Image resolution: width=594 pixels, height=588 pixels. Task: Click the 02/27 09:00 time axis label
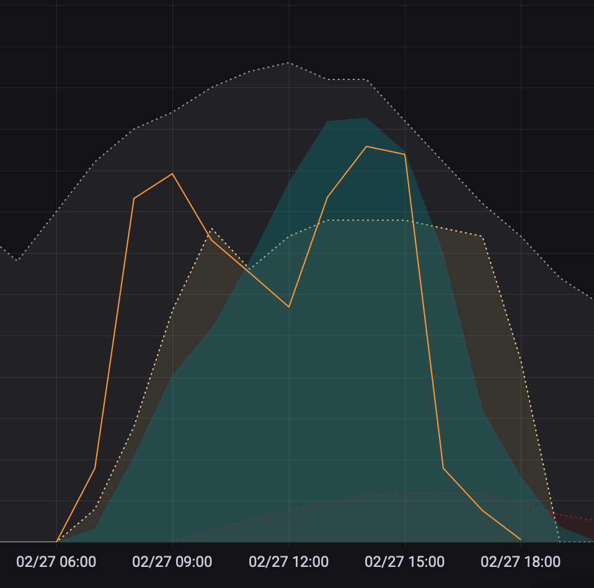[172, 562]
